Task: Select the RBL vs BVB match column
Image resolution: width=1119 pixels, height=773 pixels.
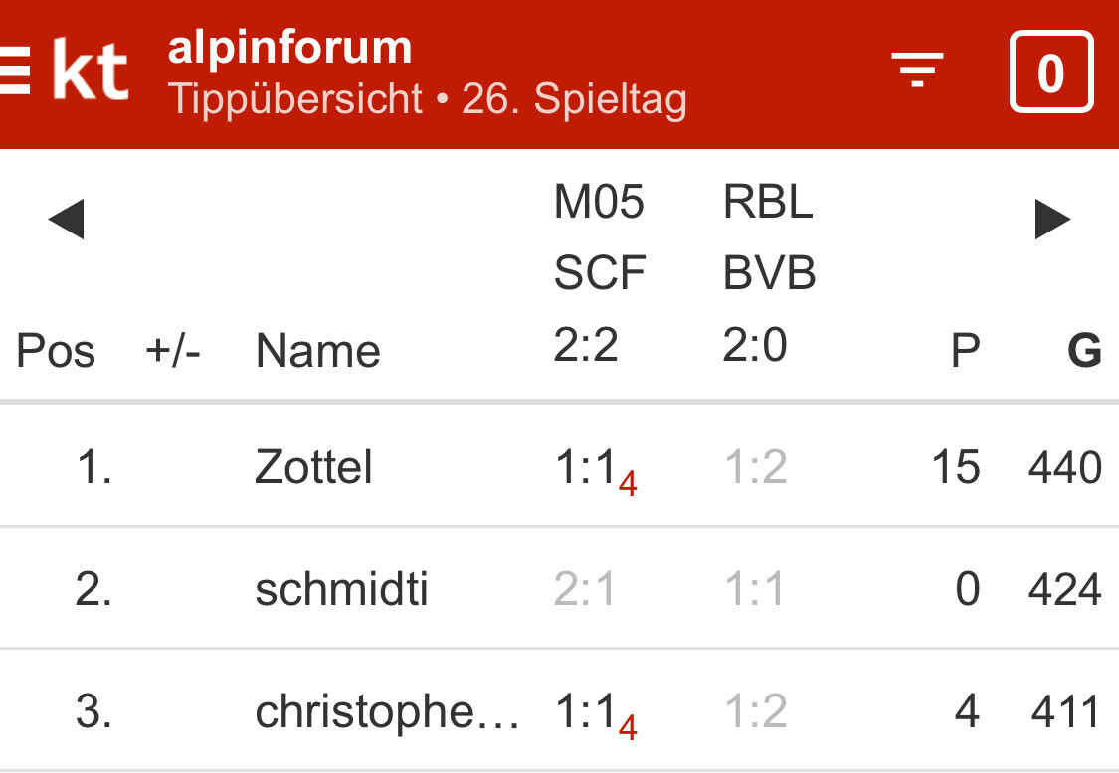Action: point(769,273)
